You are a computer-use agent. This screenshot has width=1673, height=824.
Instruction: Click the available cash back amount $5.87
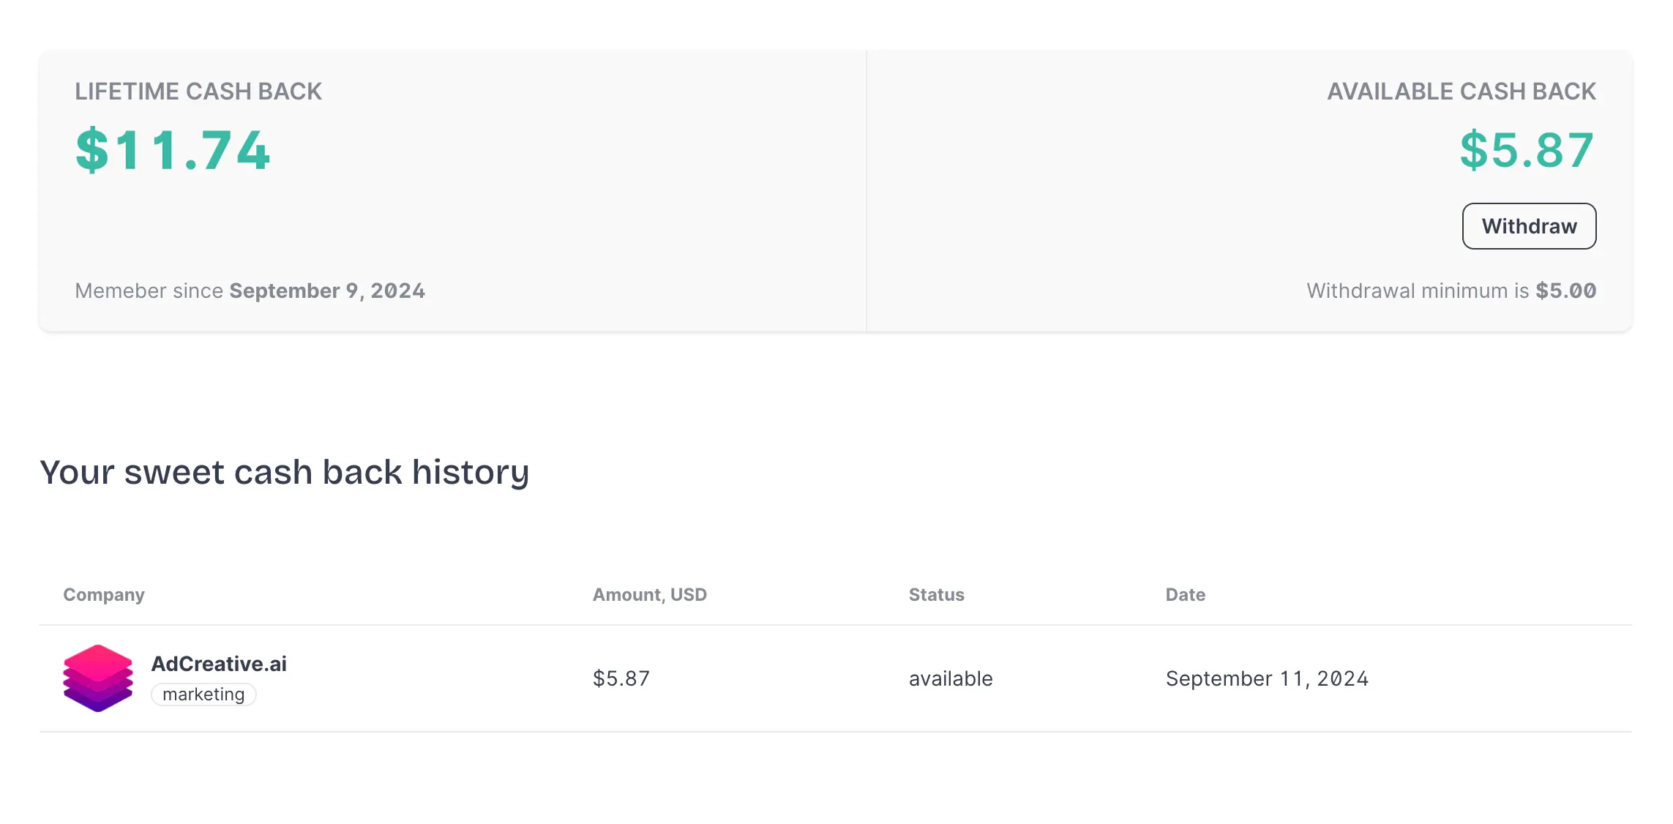click(1524, 151)
